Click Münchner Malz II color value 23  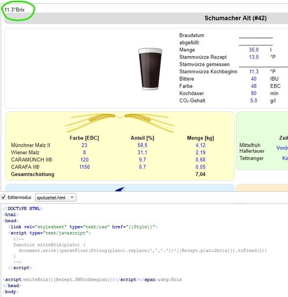click(85, 145)
